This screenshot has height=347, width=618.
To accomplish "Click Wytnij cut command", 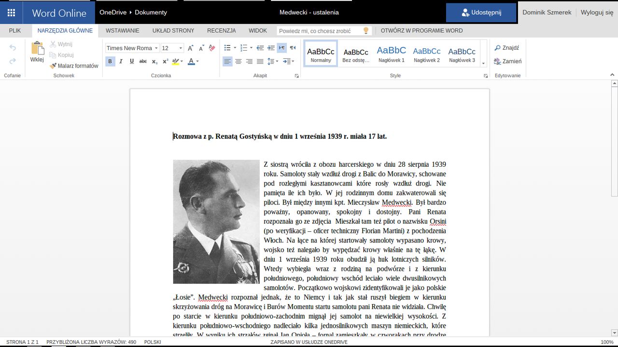I will tap(61, 44).
